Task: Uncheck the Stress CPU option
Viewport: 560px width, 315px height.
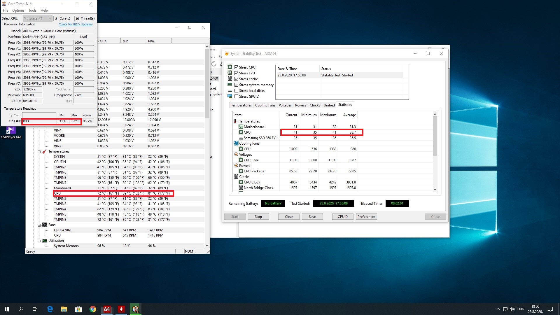Action: click(x=237, y=67)
